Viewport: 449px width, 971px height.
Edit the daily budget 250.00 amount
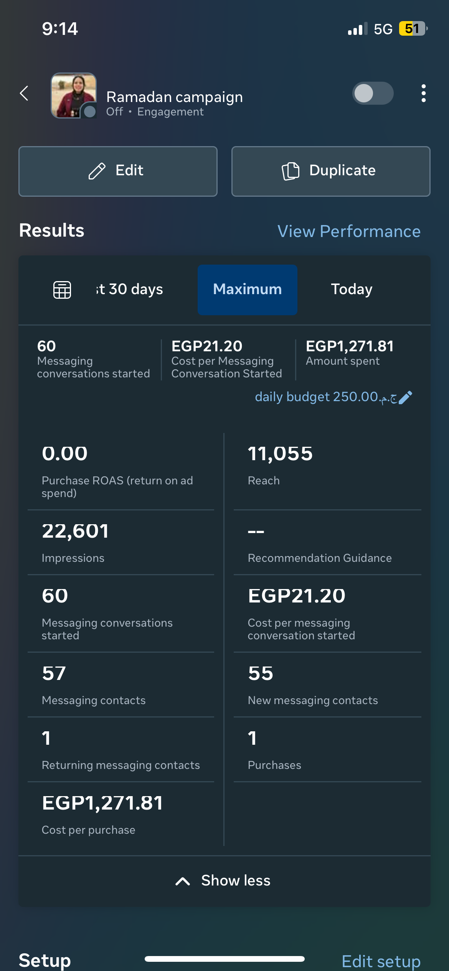click(326, 397)
